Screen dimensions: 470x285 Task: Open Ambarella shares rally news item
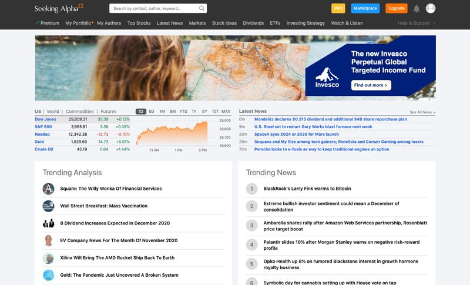point(345,226)
